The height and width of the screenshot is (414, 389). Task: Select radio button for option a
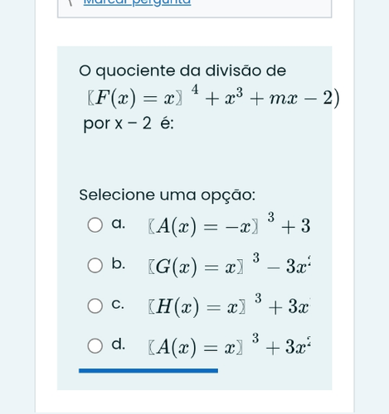click(95, 224)
